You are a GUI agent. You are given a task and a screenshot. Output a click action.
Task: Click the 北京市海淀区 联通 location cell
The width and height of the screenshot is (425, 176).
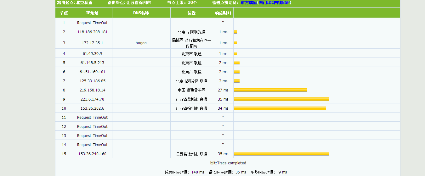coord(191,81)
